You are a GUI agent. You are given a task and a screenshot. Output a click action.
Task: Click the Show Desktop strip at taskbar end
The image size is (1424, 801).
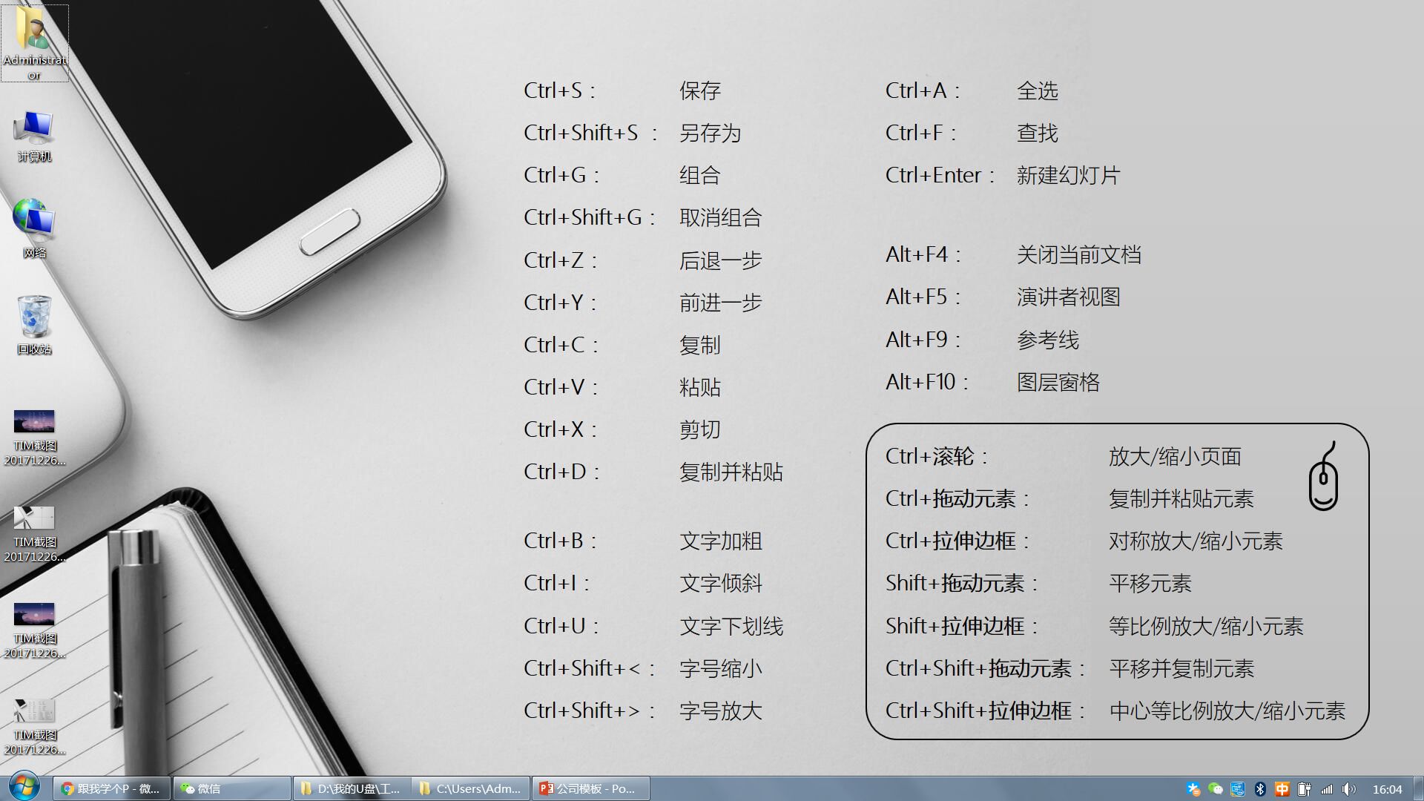(1418, 788)
